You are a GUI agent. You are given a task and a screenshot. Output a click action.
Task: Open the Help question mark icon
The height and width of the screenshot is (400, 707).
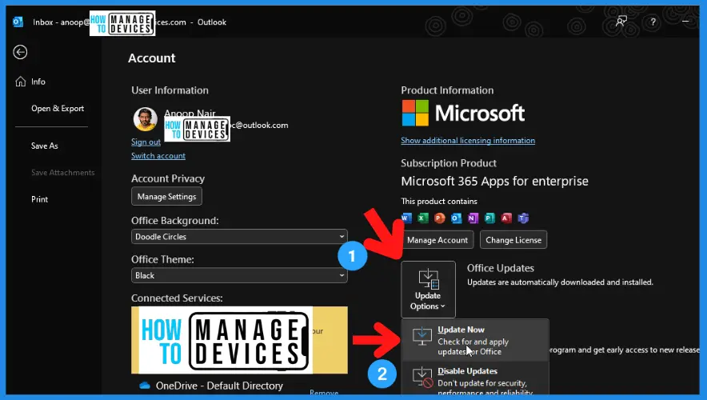coord(653,22)
